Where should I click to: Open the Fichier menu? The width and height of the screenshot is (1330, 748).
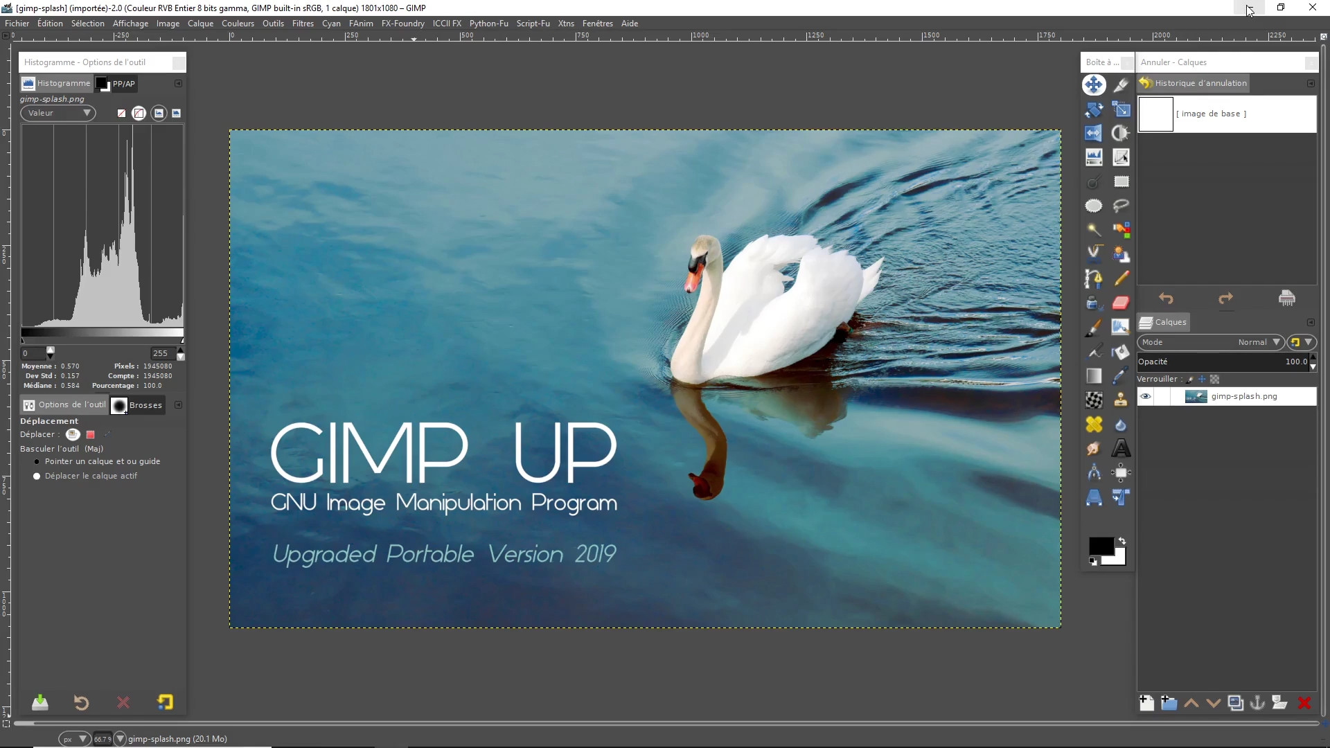tap(17, 24)
